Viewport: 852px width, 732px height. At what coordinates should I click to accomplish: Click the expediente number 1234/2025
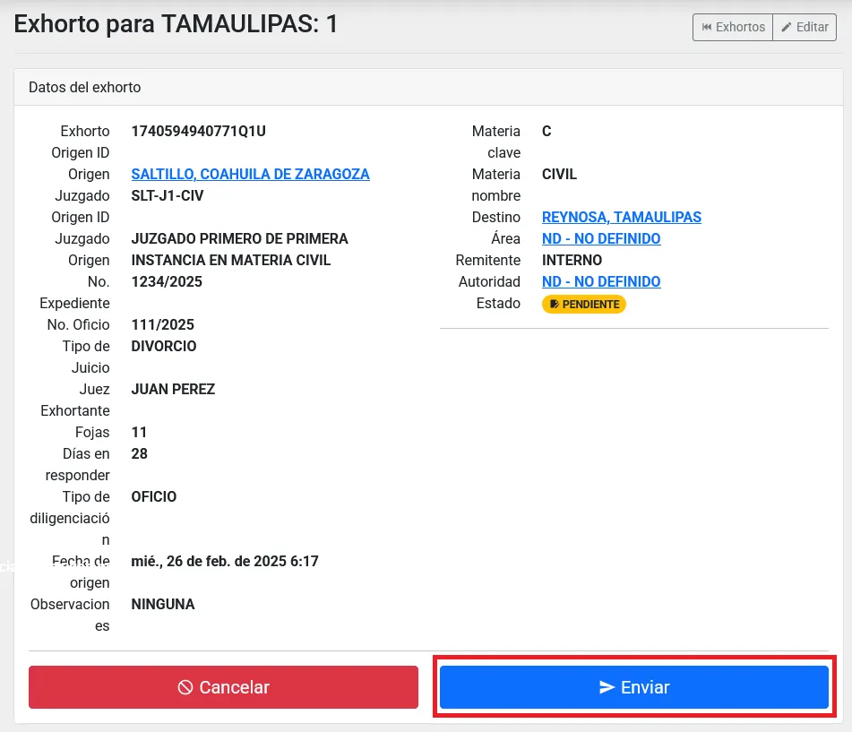[167, 281]
